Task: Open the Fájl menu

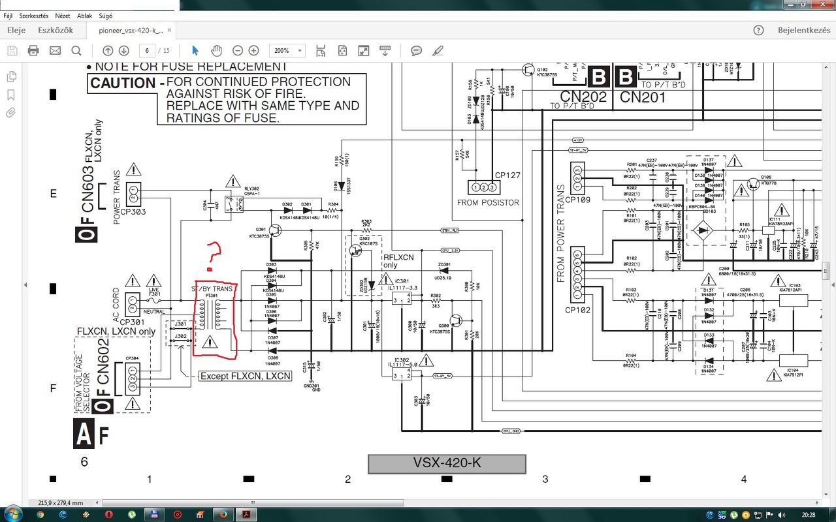Action: coord(8,15)
